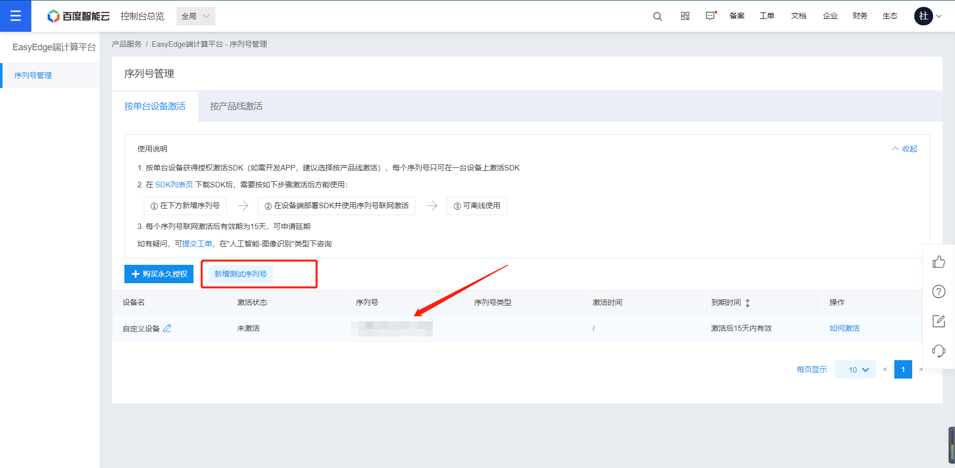This screenshot has height=468, width=955.
Task: Edit the 自定义设备 device name pencil
Action: tap(167, 328)
